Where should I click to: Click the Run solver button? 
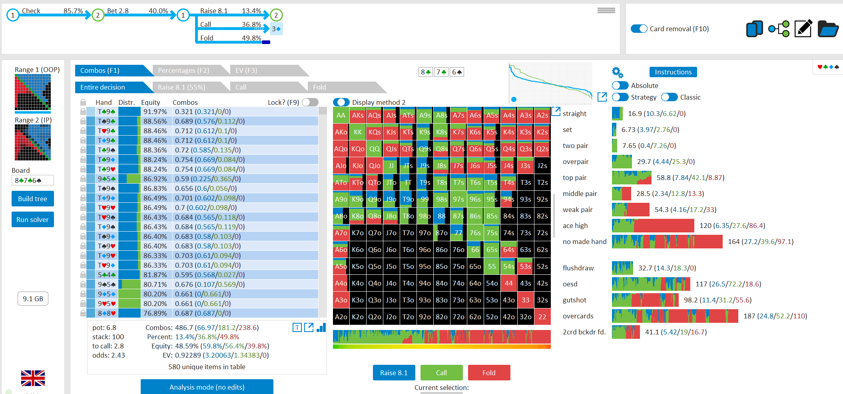pos(33,220)
